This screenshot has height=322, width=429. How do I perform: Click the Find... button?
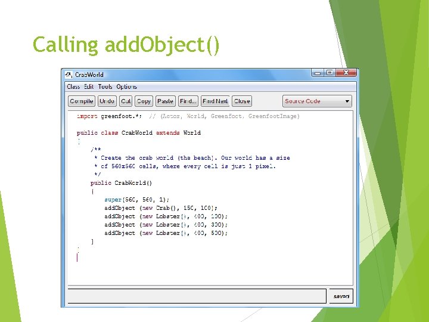[x=188, y=101]
